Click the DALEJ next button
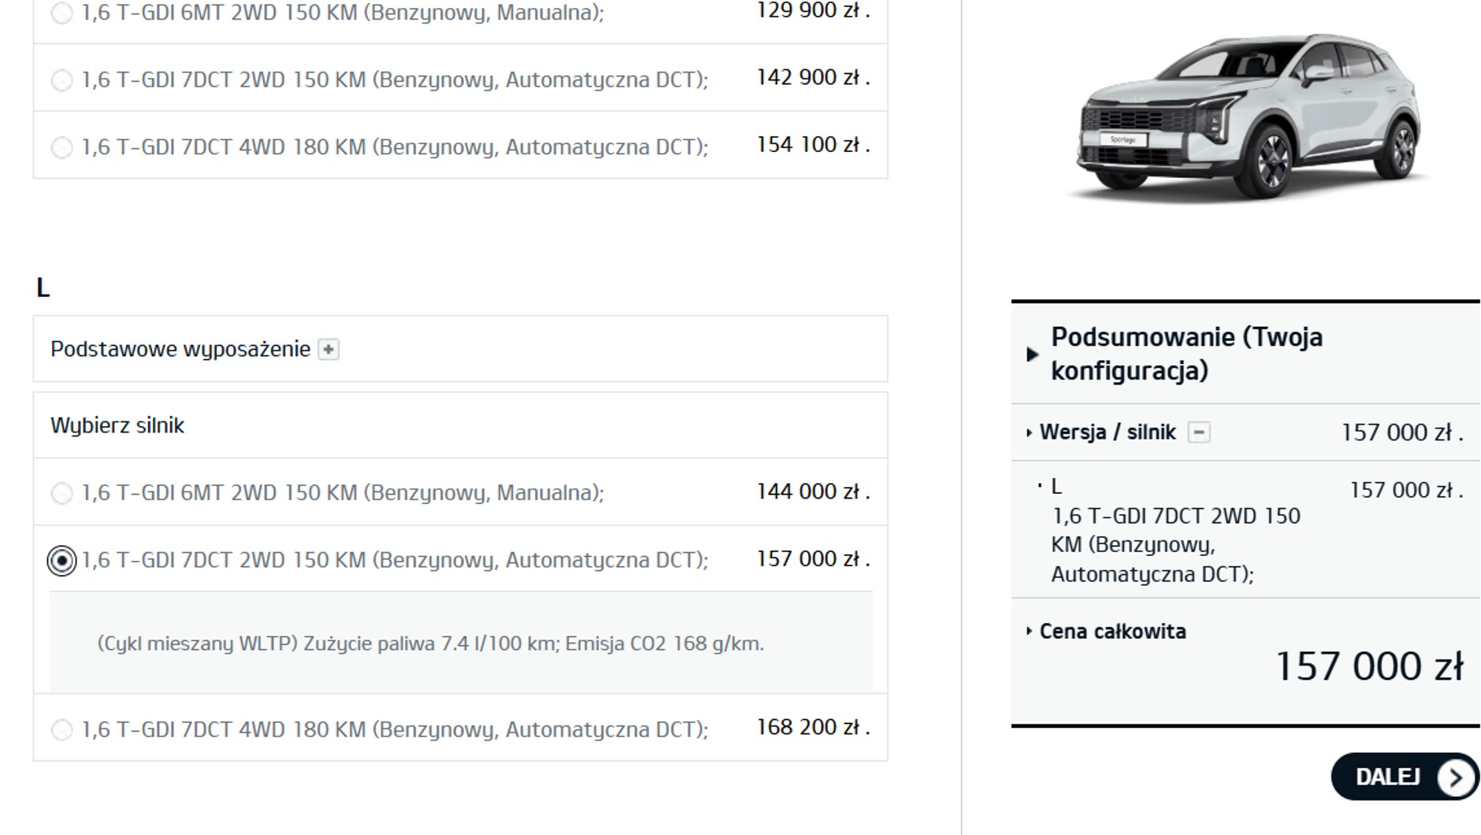 1405,777
